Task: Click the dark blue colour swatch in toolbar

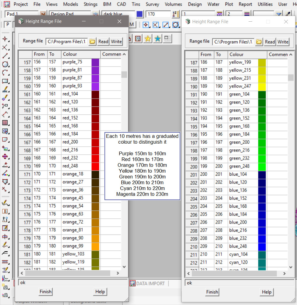Action: (140, 14)
